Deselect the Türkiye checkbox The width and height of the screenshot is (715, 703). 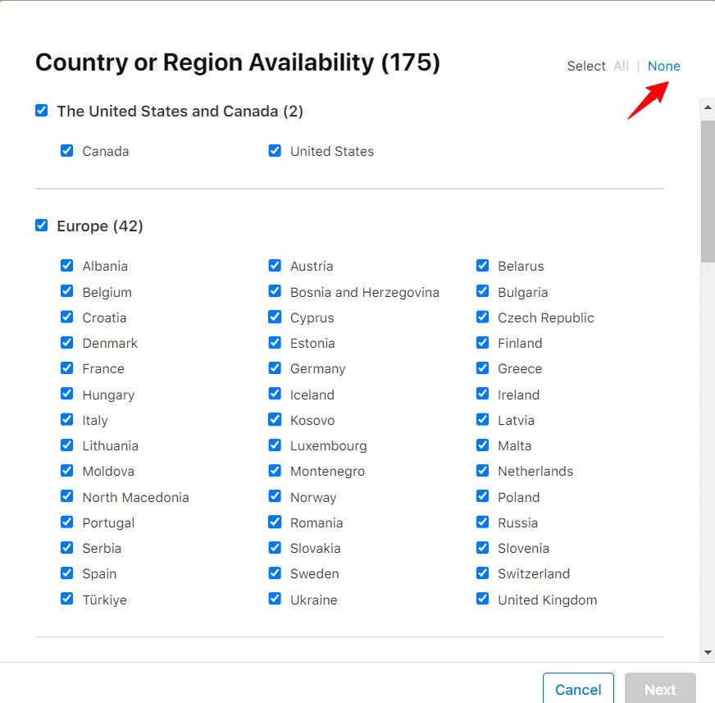67,600
